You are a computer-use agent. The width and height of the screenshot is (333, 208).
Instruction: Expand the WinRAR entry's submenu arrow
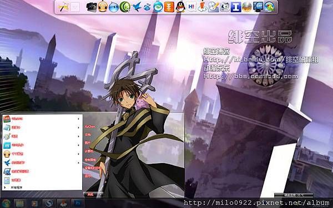79,119
